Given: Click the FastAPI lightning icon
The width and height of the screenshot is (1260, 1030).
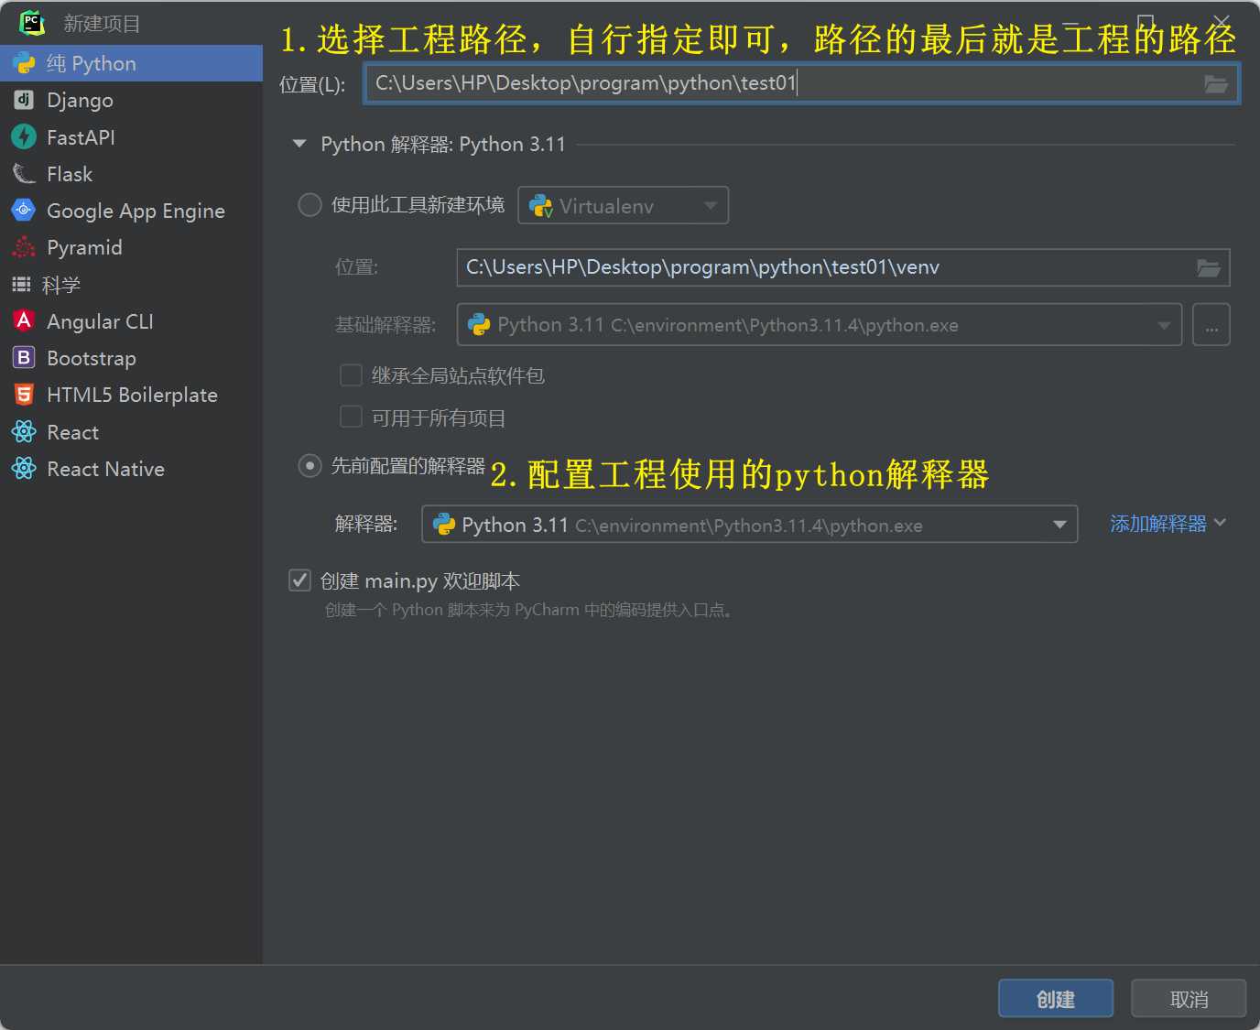Looking at the screenshot, I should point(24,137).
